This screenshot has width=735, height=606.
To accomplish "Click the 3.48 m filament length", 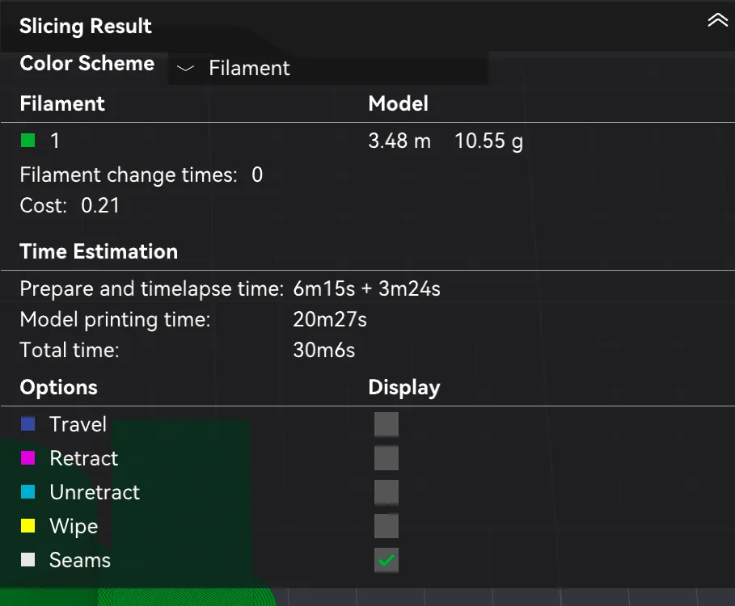I will 399,141.
